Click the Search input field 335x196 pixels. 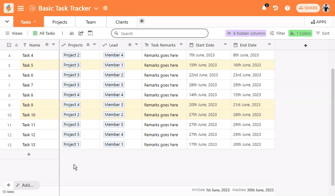(x=160, y=33)
